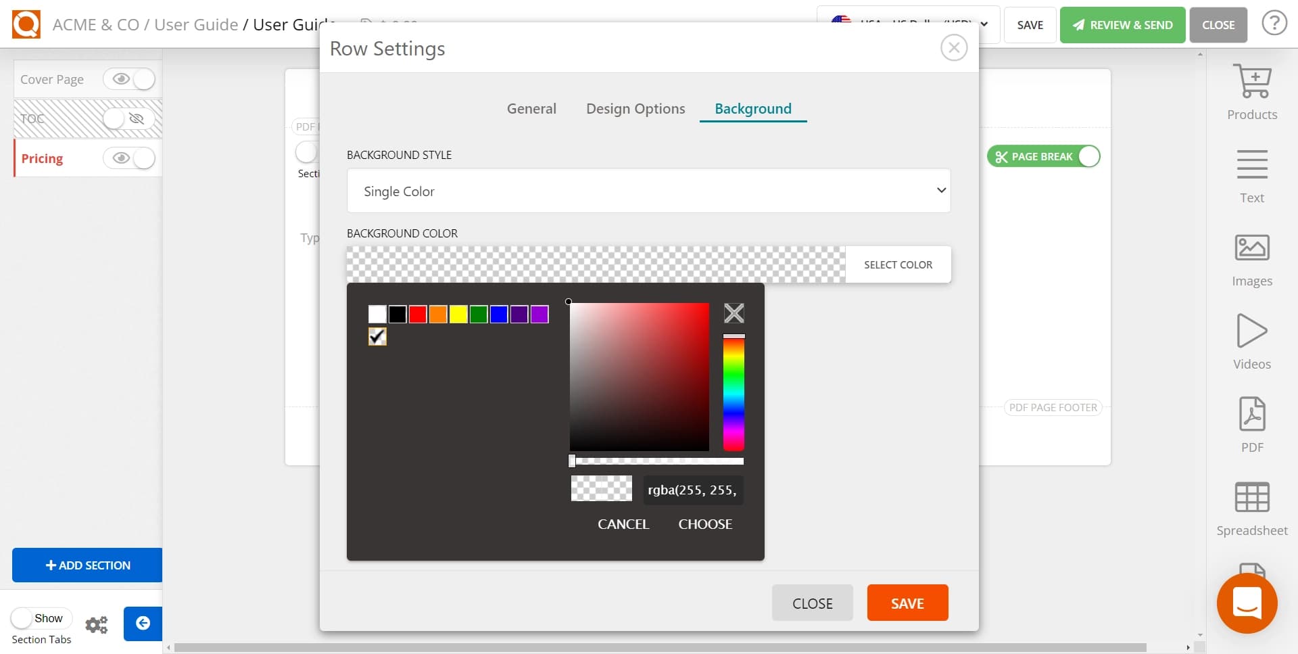Expand the currency selector dropdown
This screenshot has height=654, width=1298.
click(983, 24)
